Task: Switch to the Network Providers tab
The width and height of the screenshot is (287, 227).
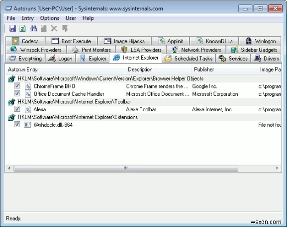Action: [196, 50]
